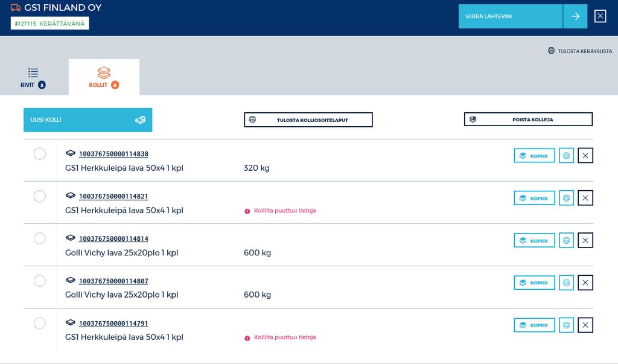Copy package 100376750000114838 with Kopioi
The height and width of the screenshot is (364, 618).
535,155
